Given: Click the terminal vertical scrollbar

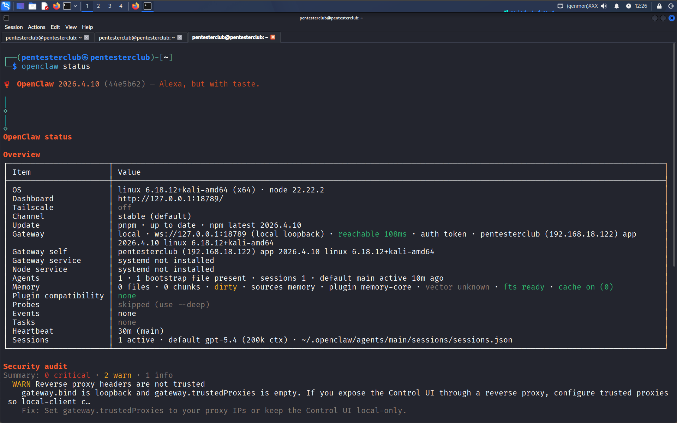Looking at the screenshot, I should point(674,155).
